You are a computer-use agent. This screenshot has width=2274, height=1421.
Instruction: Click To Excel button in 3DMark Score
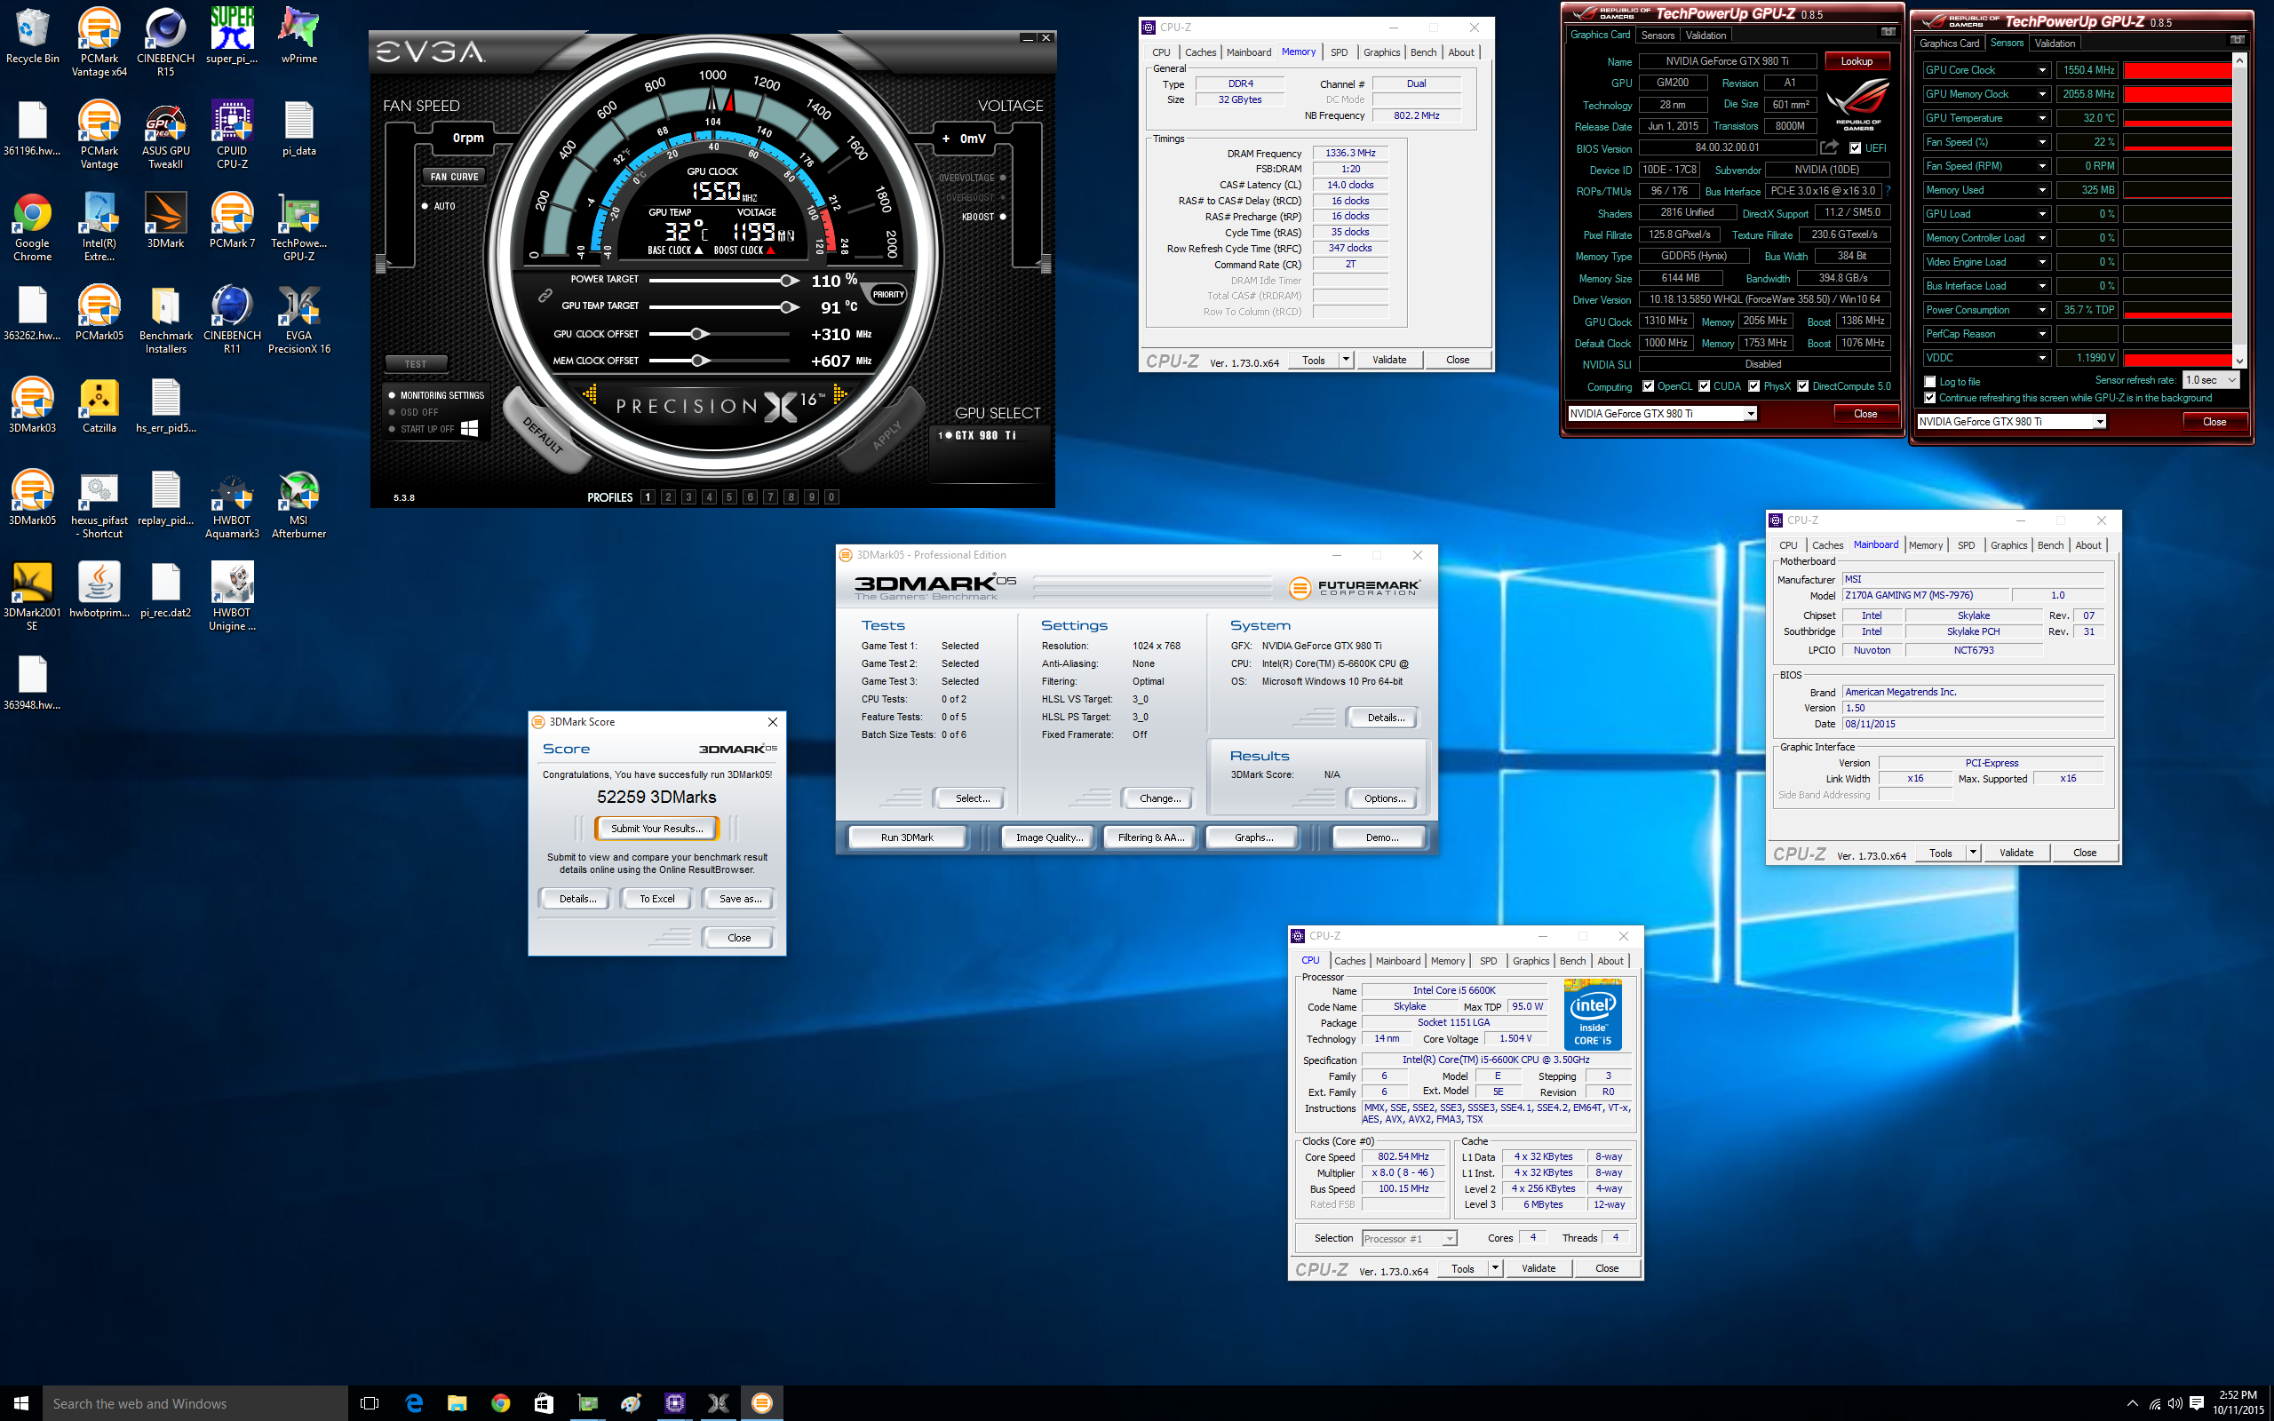(656, 899)
